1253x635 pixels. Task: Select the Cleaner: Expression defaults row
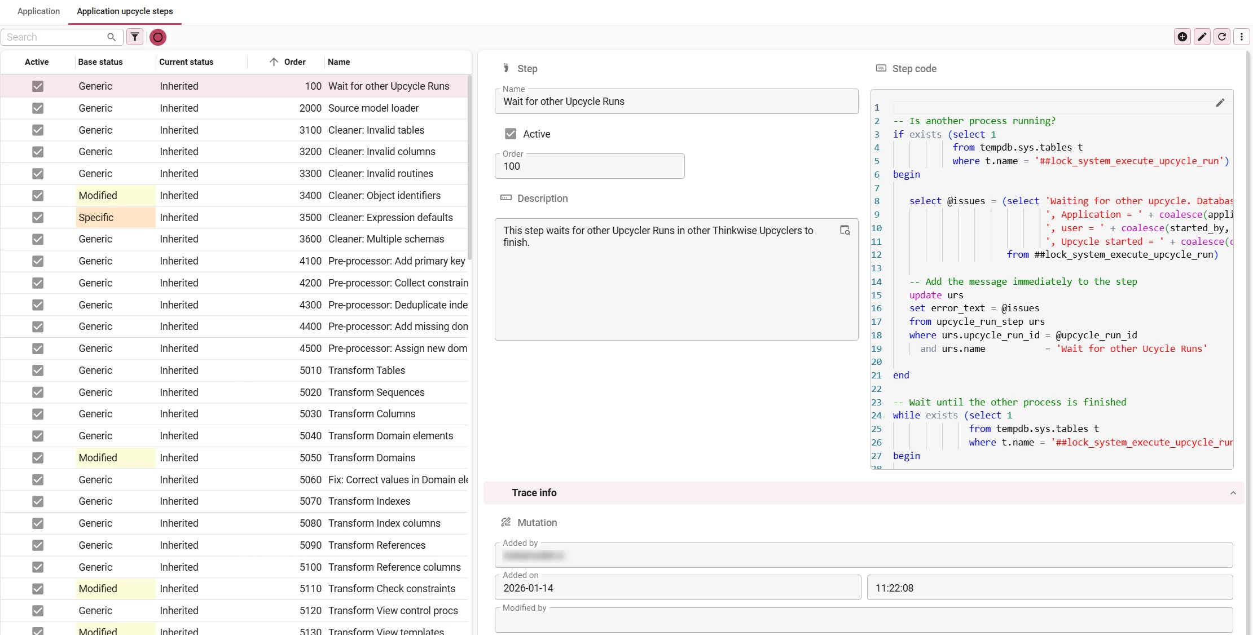[390, 218]
